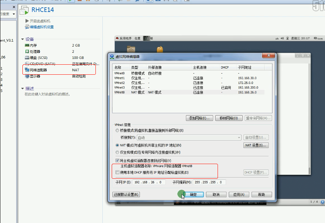
Task: Click the network adapter icon
Action: click(27, 70)
